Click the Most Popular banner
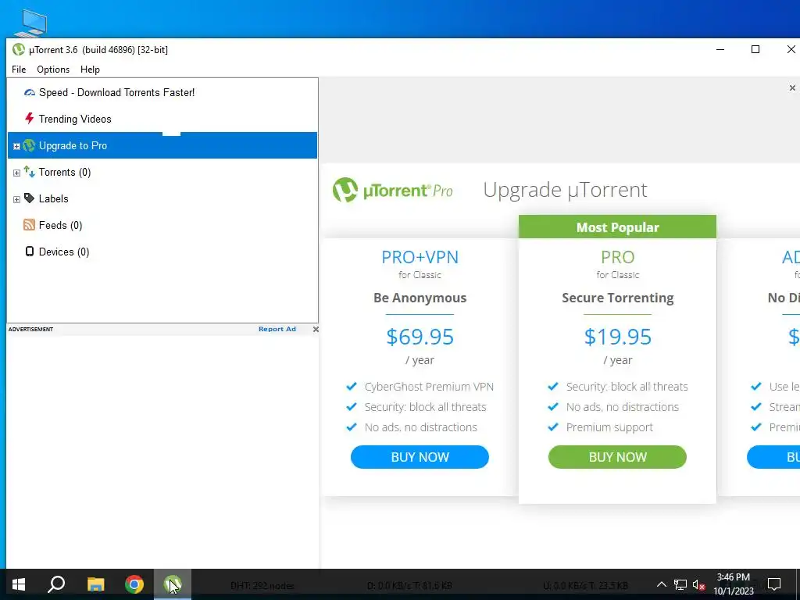800x600 pixels. (x=617, y=227)
